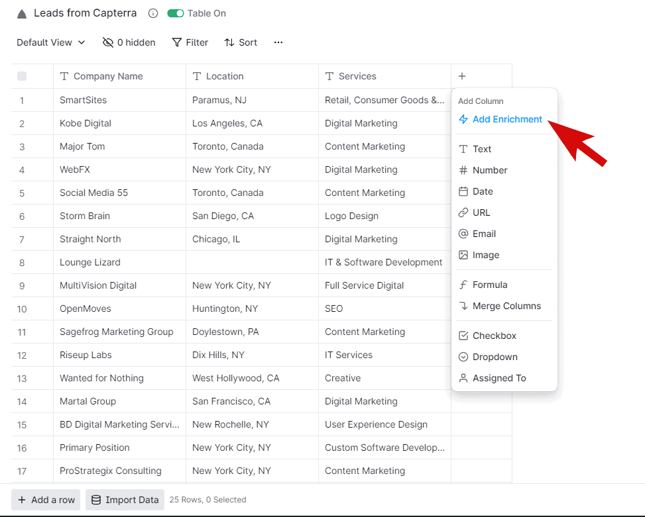The image size is (645, 517).
Task: Tick the select-all rows checkbox
Action: (x=22, y=76)
